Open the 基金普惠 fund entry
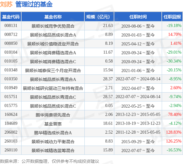 coord(53,124)
